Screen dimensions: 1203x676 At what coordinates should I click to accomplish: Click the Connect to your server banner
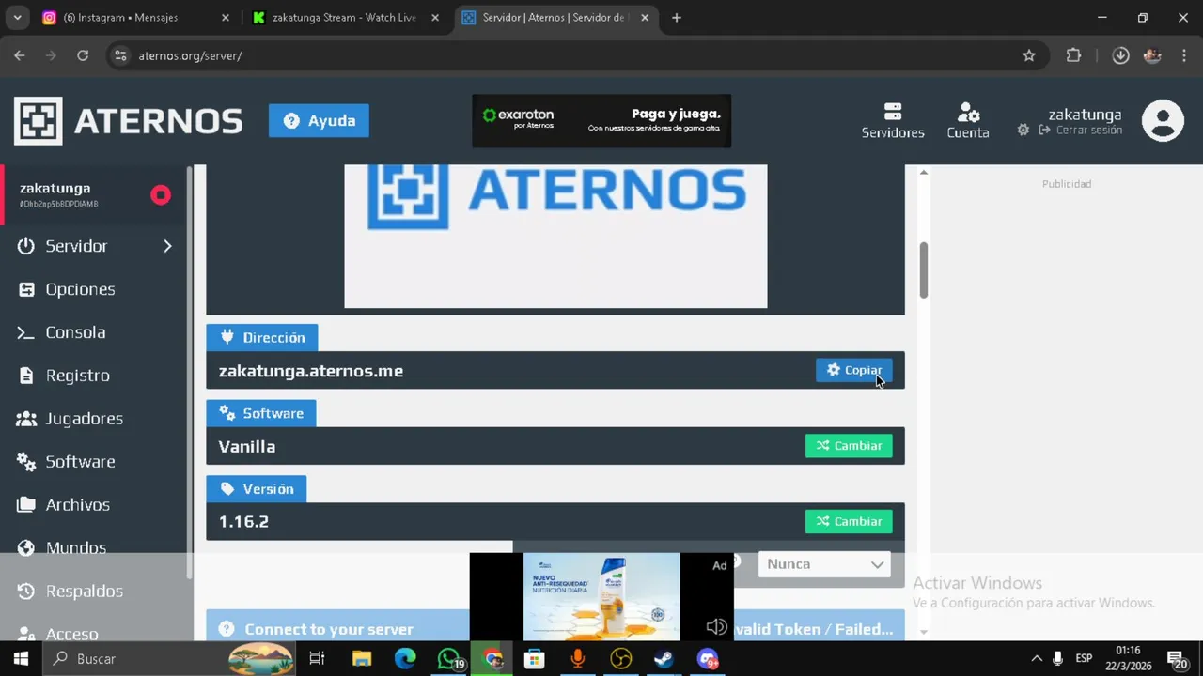338,629
